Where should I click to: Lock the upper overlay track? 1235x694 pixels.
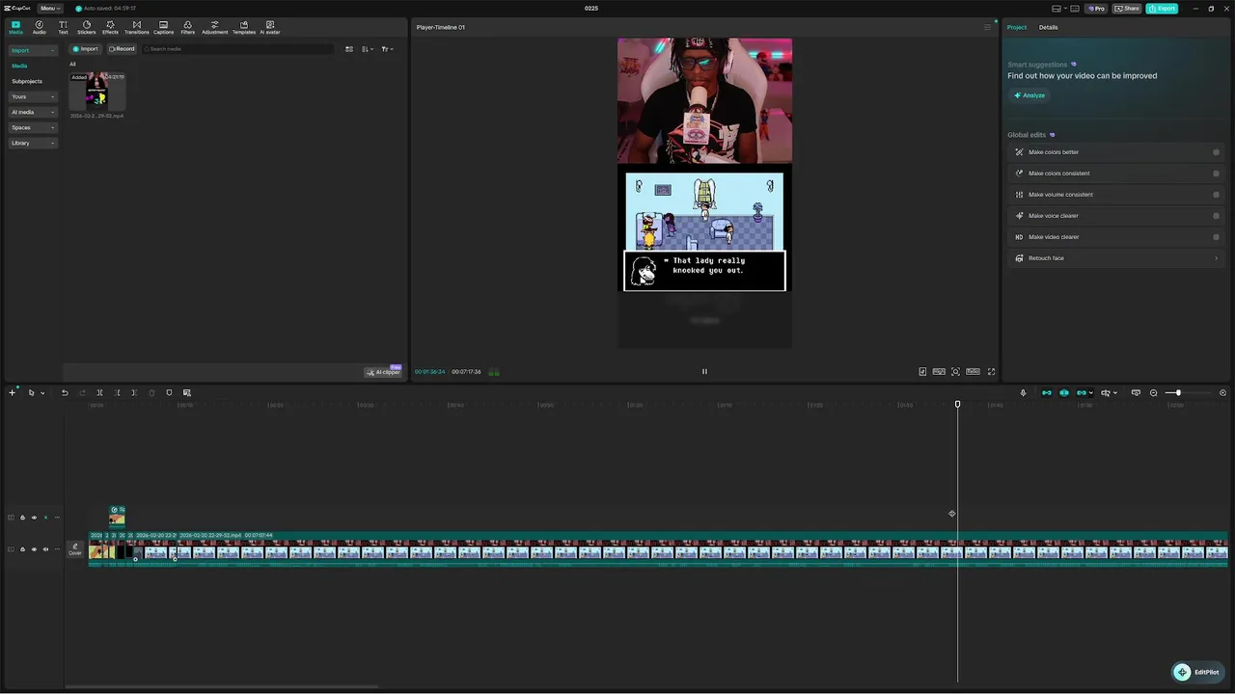22,518
